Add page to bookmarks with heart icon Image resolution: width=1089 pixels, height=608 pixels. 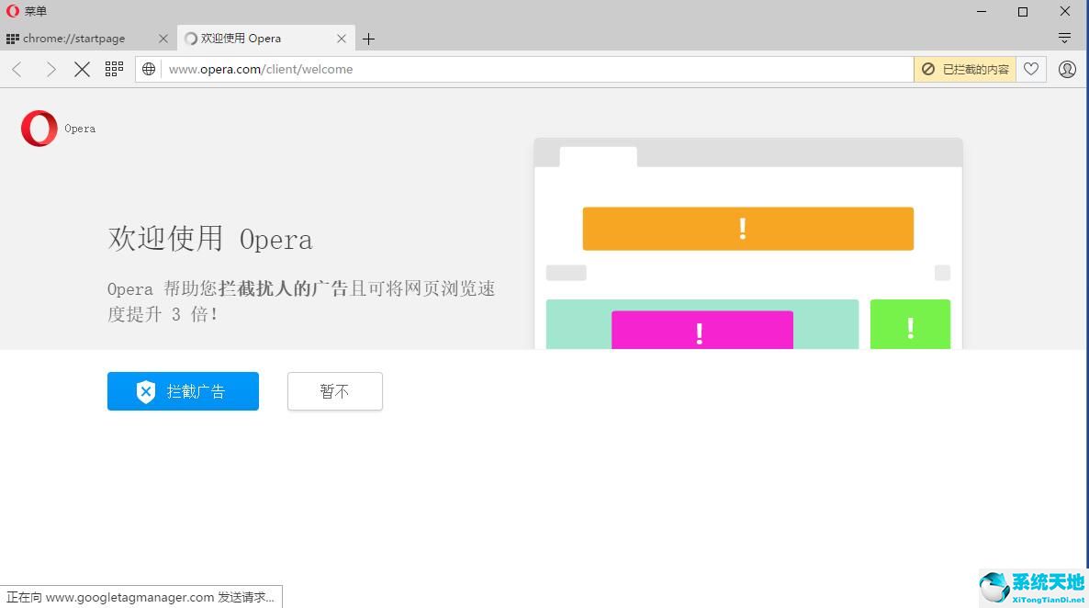[x=1031, y=69]
